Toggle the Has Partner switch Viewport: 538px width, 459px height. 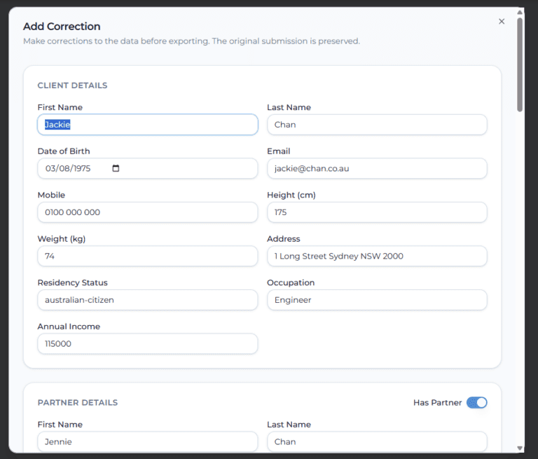click(x=476, y=402)
